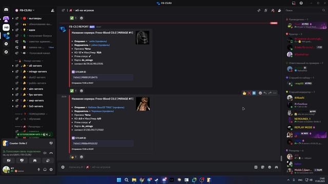
Task: Toggle the member list icon
Action: (x=279, y=10)
